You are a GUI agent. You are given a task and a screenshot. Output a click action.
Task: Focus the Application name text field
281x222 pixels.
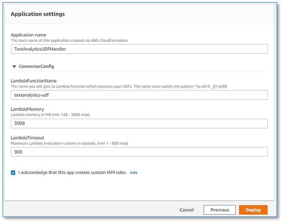point(139,49)
